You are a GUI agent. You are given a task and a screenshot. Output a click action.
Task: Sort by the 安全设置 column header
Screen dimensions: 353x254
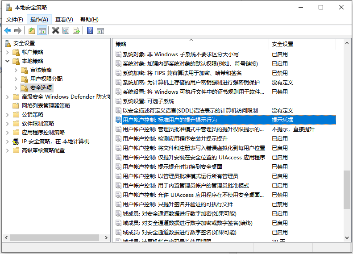click(302, 44)
